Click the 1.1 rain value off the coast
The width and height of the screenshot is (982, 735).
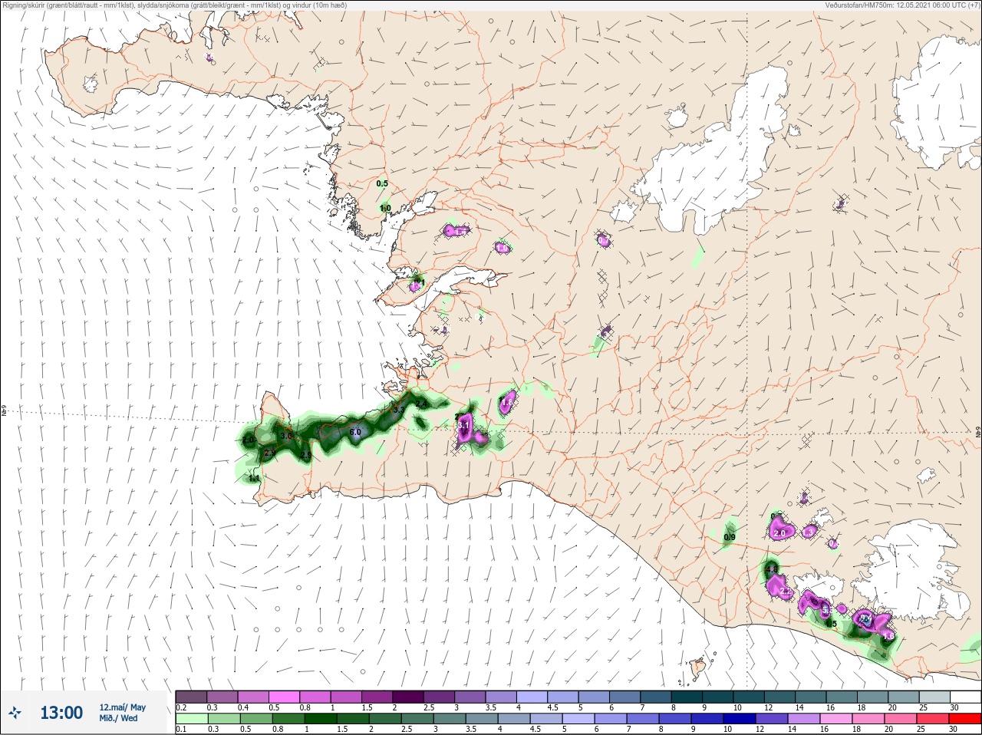coord(255,478)
